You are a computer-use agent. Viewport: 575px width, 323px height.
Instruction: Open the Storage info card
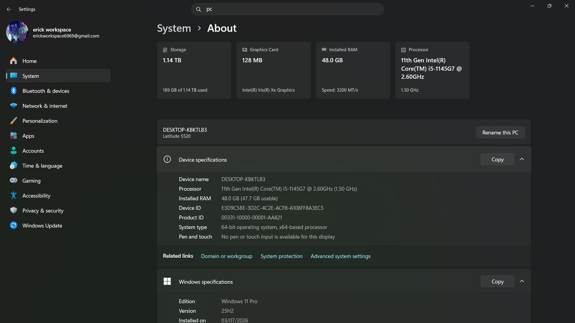point(194,70)
